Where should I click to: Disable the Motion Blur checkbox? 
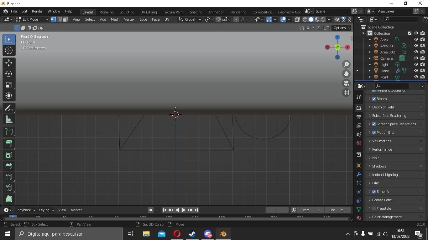tap(374, 132)
